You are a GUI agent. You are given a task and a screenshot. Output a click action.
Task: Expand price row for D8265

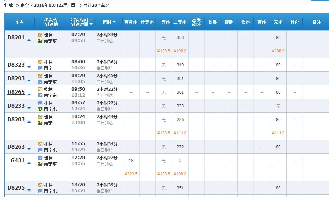[29, 95]
